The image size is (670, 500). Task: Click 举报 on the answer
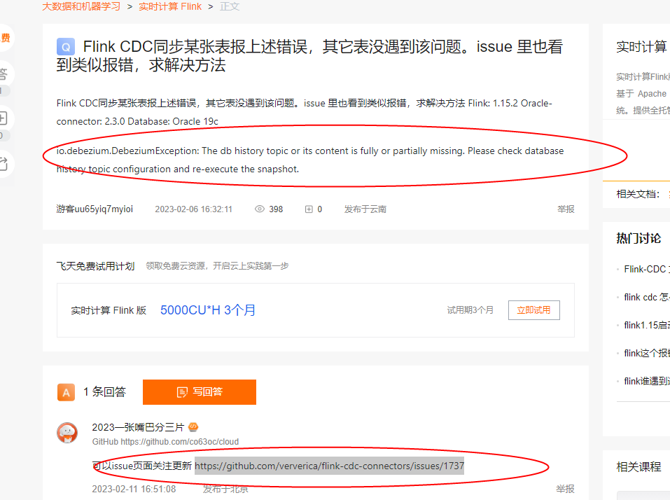(565, 489)
